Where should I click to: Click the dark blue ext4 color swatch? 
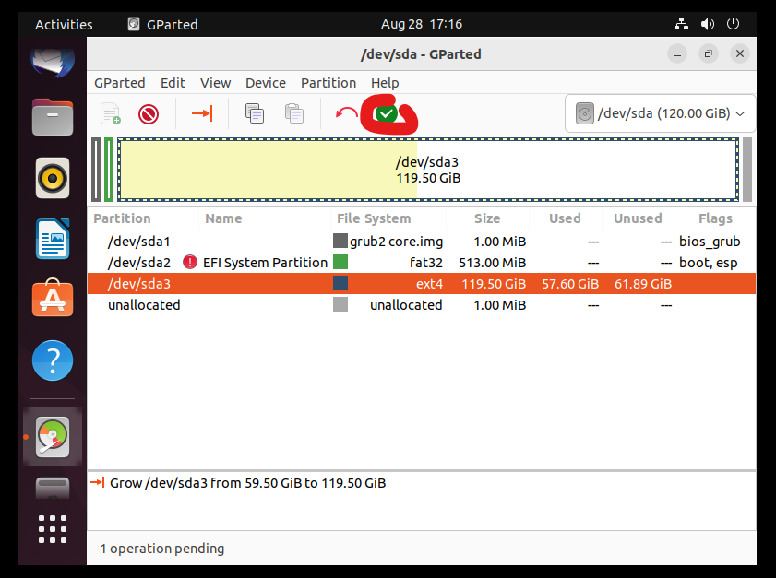coord(340,284)
